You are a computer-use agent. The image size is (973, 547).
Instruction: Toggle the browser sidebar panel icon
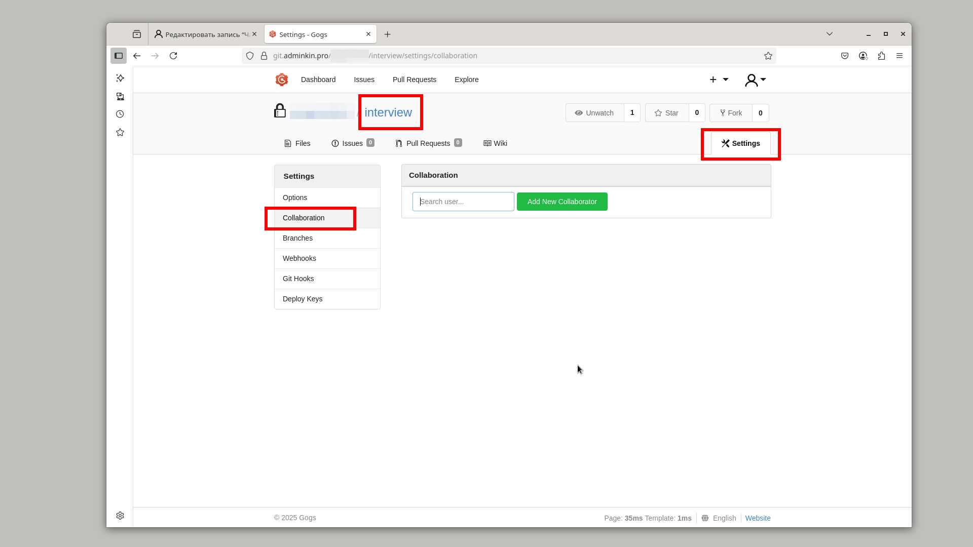click(x=119, y=56)
